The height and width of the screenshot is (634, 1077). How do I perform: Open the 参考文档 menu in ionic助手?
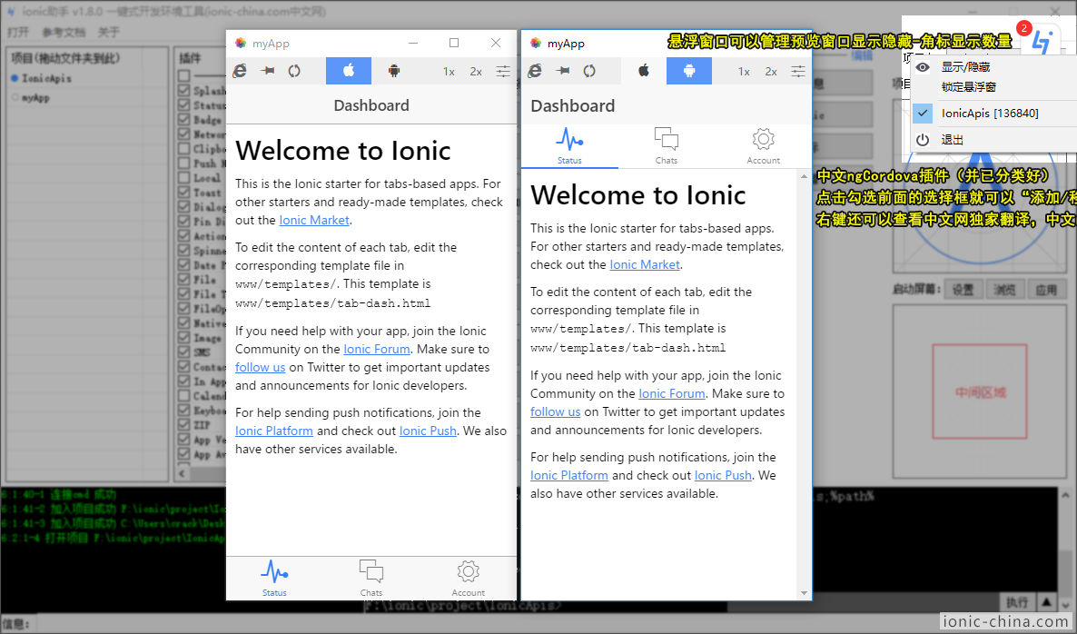64,33
